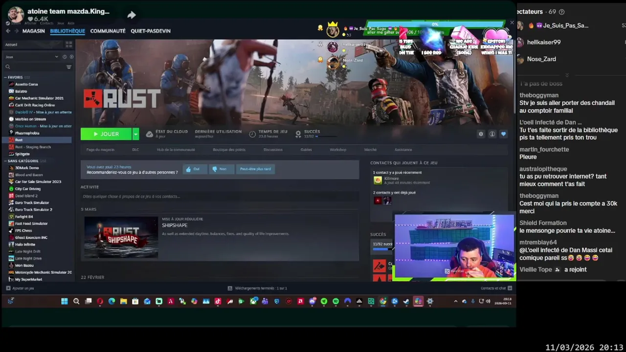Select Assetto Corsa in the library
626x352 pixels.
point(26,84)
